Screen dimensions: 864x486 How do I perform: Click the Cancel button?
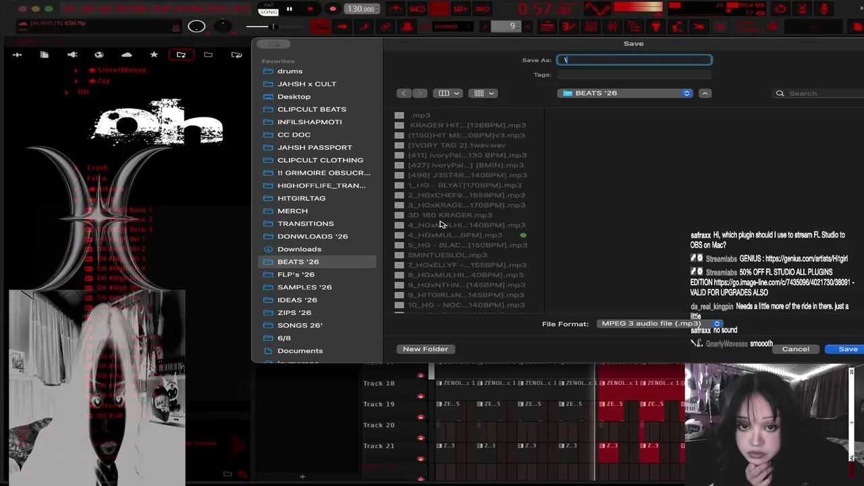795,349
